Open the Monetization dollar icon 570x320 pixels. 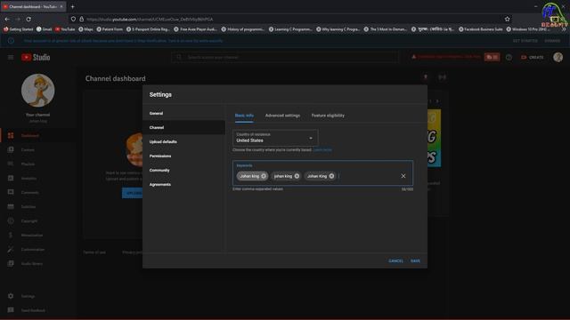coord(11,235)
